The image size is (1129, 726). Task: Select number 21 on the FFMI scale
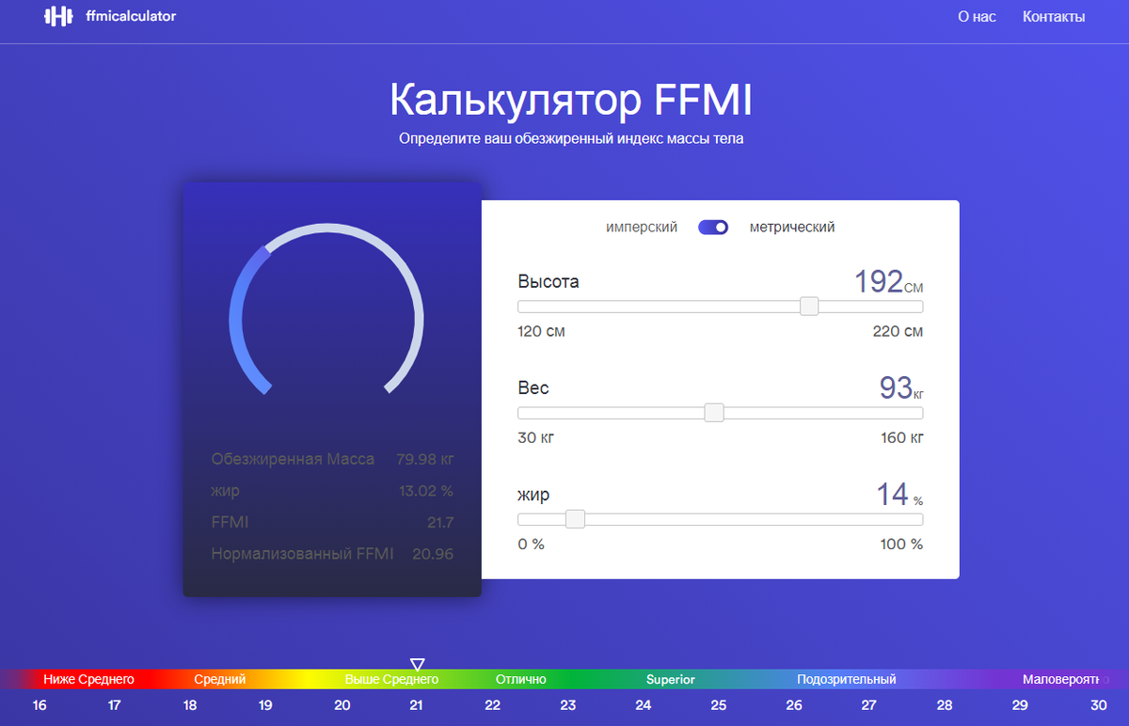point(416,704)
